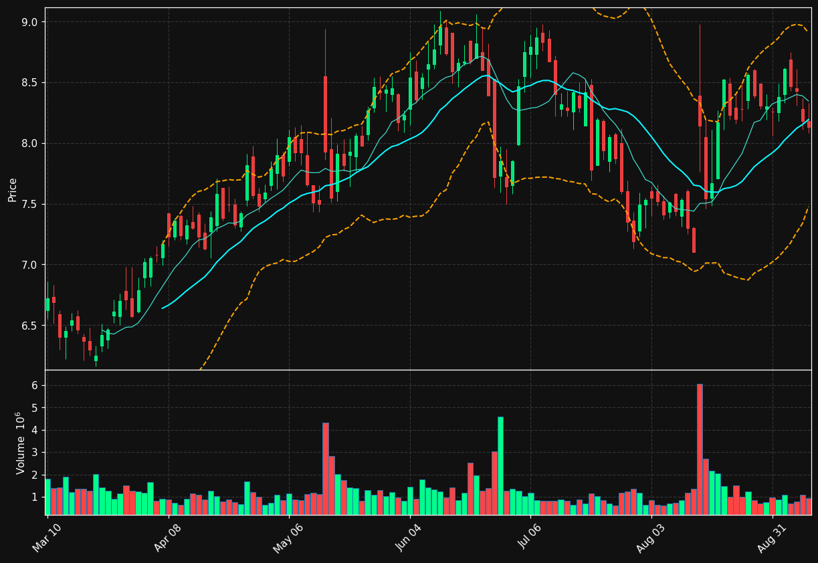Click the Aug 31 date label
The width and height of the screenshot is (818, 563).
(772, 538)
